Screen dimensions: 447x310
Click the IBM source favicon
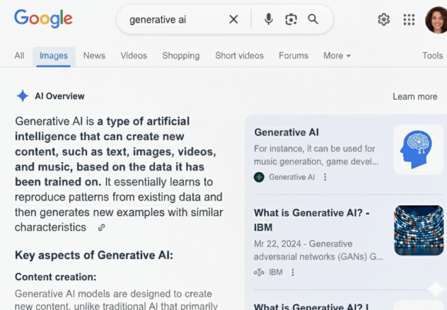point(259,272)
